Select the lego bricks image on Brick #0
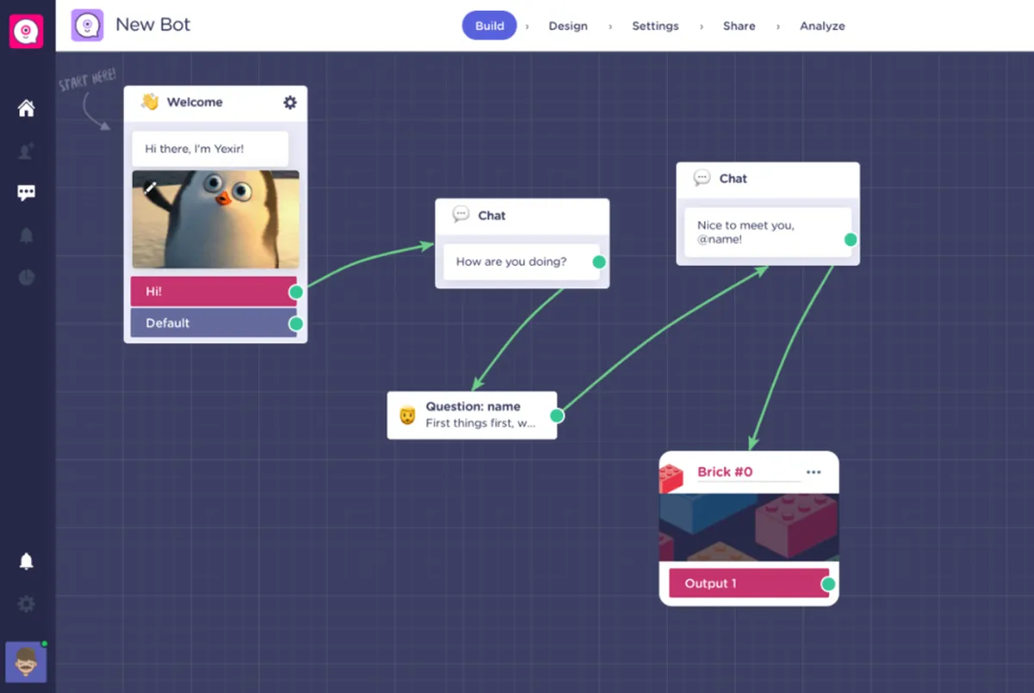Screen dimensions: 1034x693 tap(749, 528)
